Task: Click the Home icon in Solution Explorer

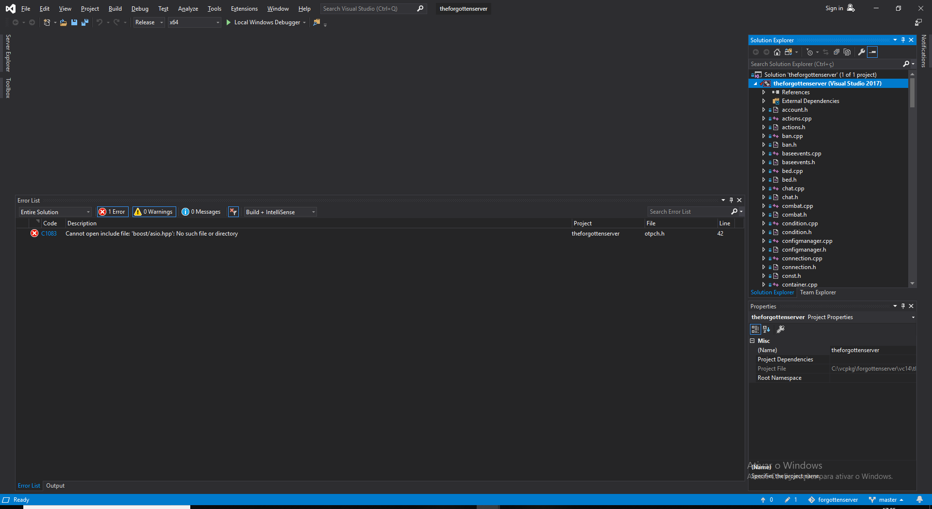Action: [777, 52]
